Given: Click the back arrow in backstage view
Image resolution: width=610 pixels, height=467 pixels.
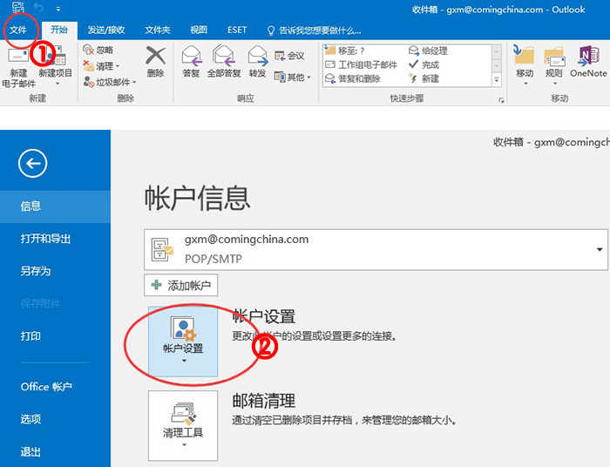Looking at the screenshot, I should point(32,163).
